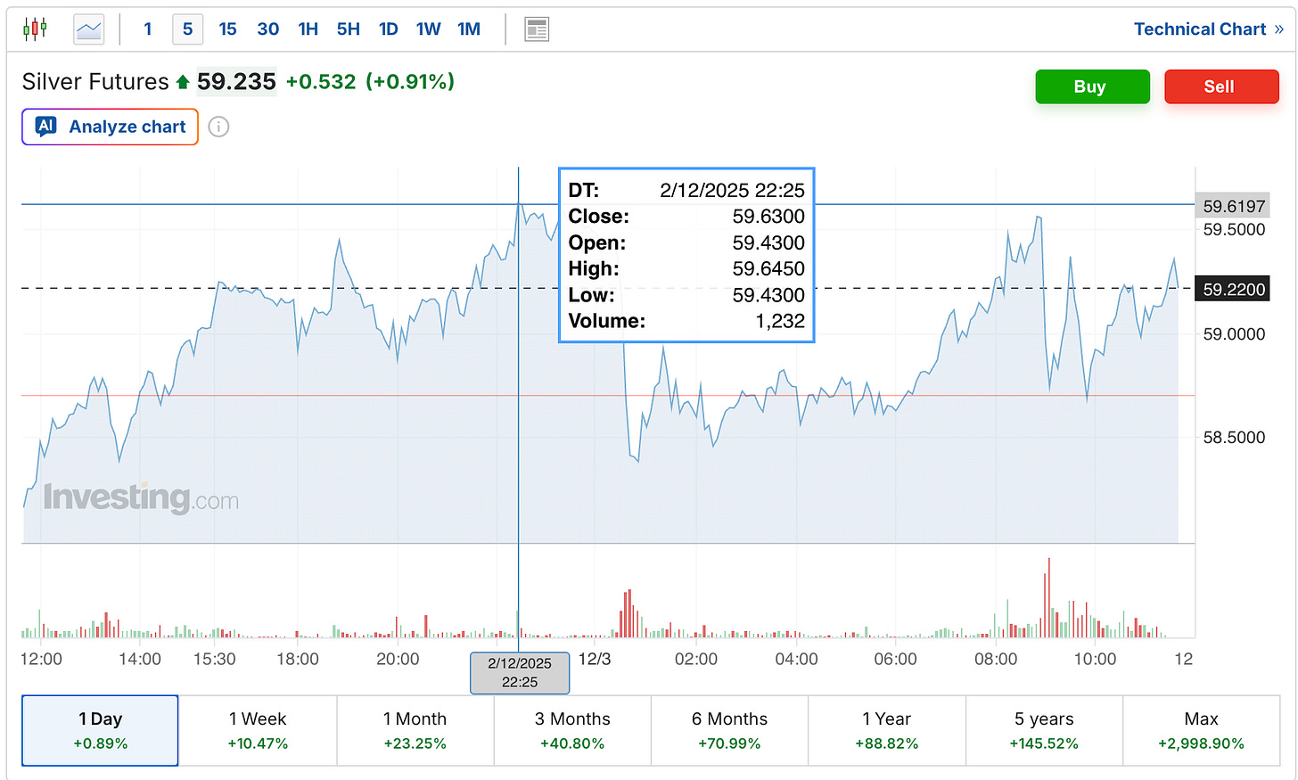The height and width of the screenshot is (780, 1298).
Task: Show the 3 Months range
Action: (572, 730)
